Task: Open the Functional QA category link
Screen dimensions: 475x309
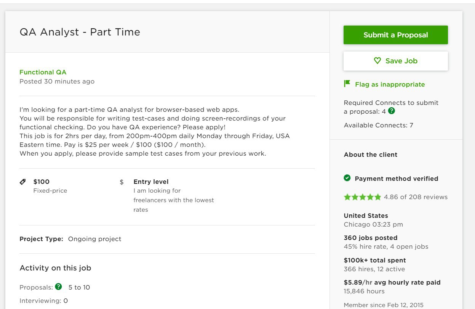Action: (x=43, y=72)
